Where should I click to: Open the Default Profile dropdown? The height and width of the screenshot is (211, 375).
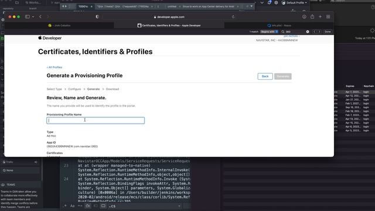coord(294,2)
